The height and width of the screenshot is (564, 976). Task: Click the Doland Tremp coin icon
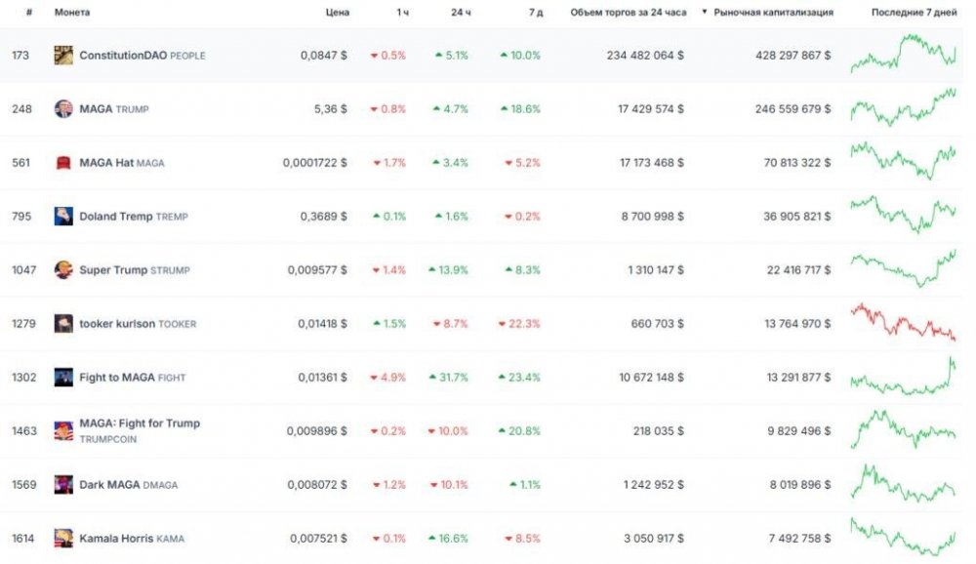[x=63, y=216]
